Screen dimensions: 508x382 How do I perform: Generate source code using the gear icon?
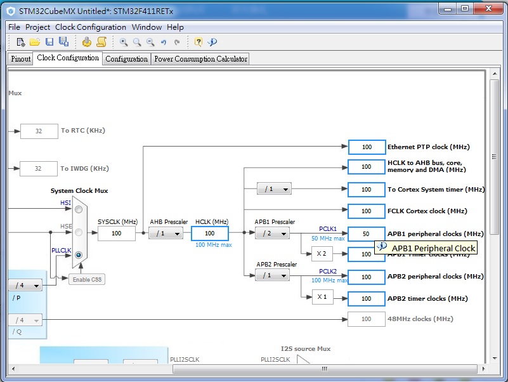pyautogui.click(x=86, y=42)
